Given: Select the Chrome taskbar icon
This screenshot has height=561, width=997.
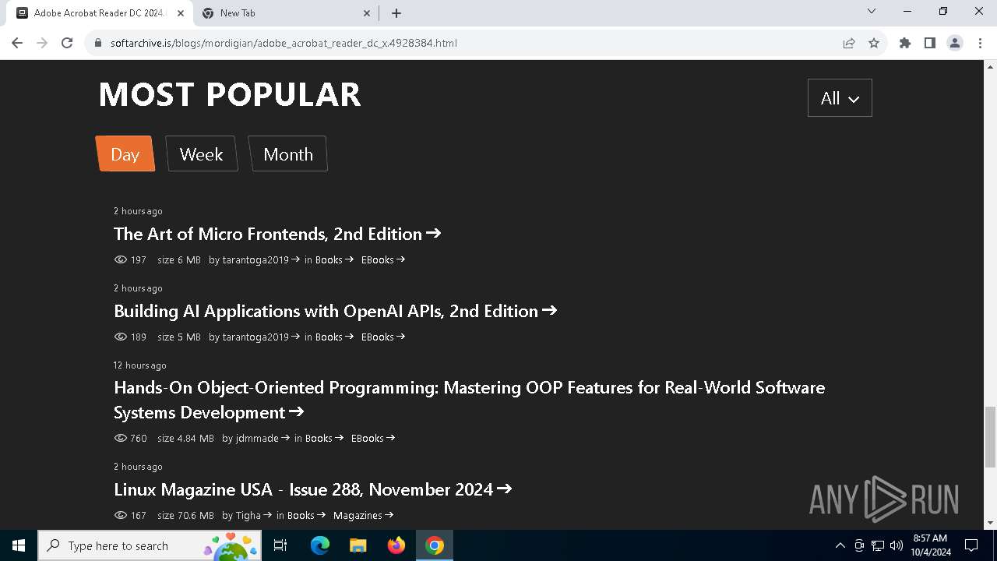Looking at the screenshot, I should [435, 545].
